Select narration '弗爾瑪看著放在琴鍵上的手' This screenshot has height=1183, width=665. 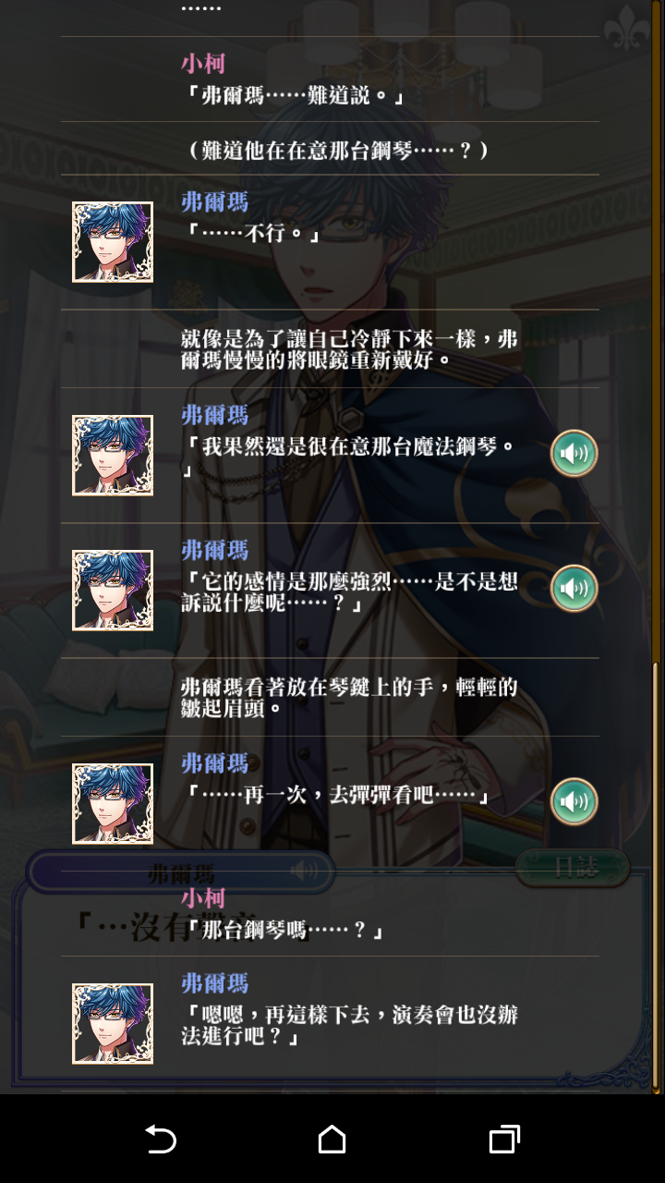[x=330, y=698]
